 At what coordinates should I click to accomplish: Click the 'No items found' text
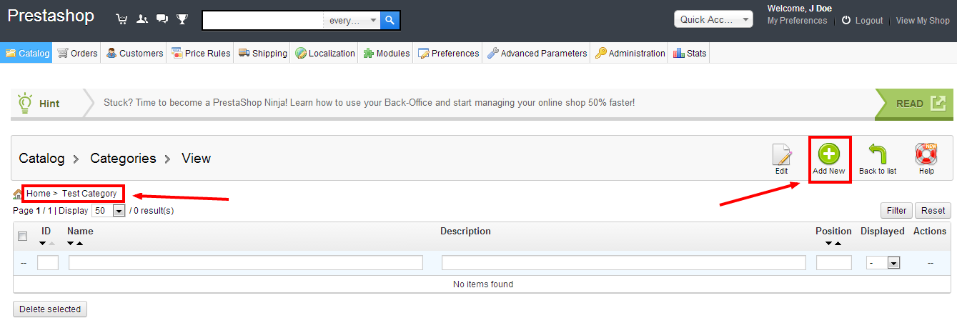[x=483, y=284]
